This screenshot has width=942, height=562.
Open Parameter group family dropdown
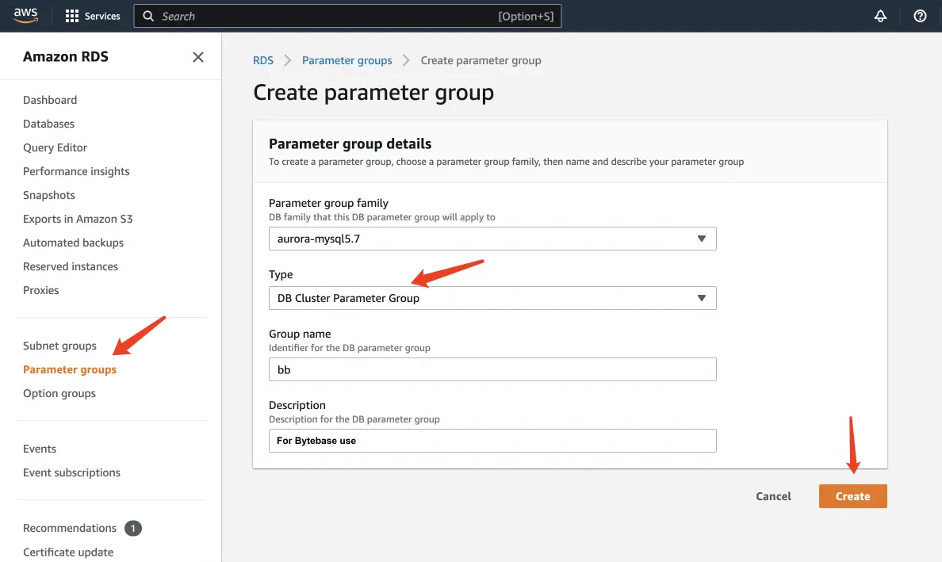coord(492,239)
